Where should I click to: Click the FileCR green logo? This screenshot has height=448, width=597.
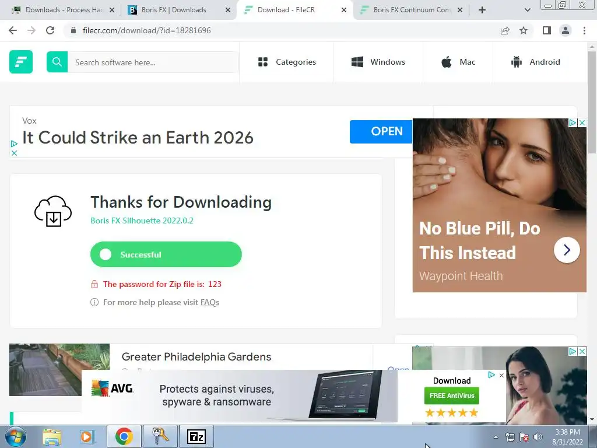[x=21, y=62]
